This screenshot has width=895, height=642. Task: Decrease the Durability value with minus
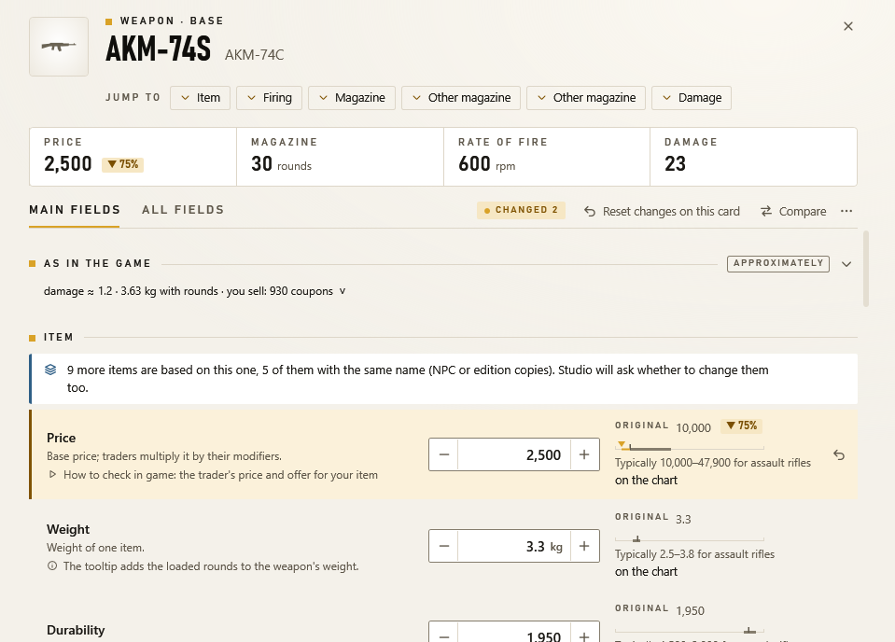444,633
